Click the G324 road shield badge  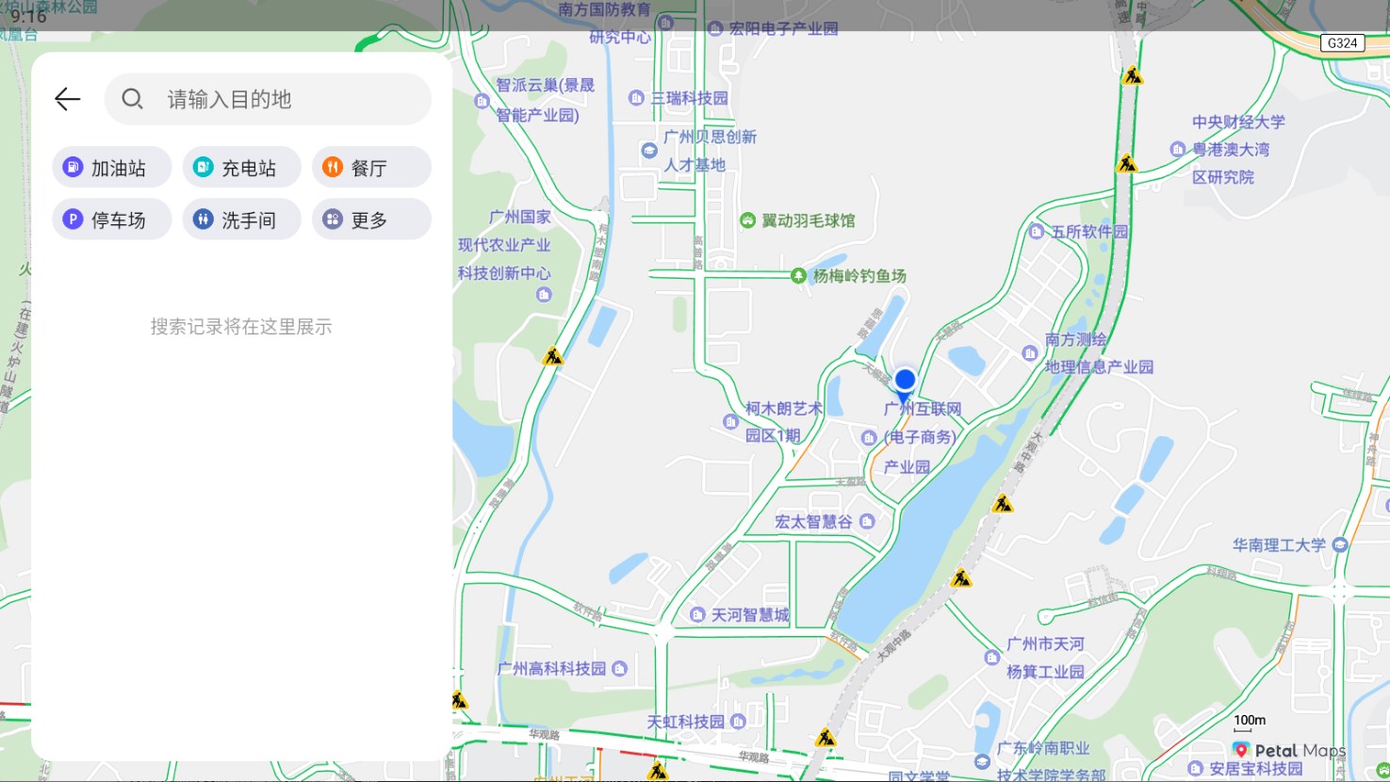coord(1343,42)
